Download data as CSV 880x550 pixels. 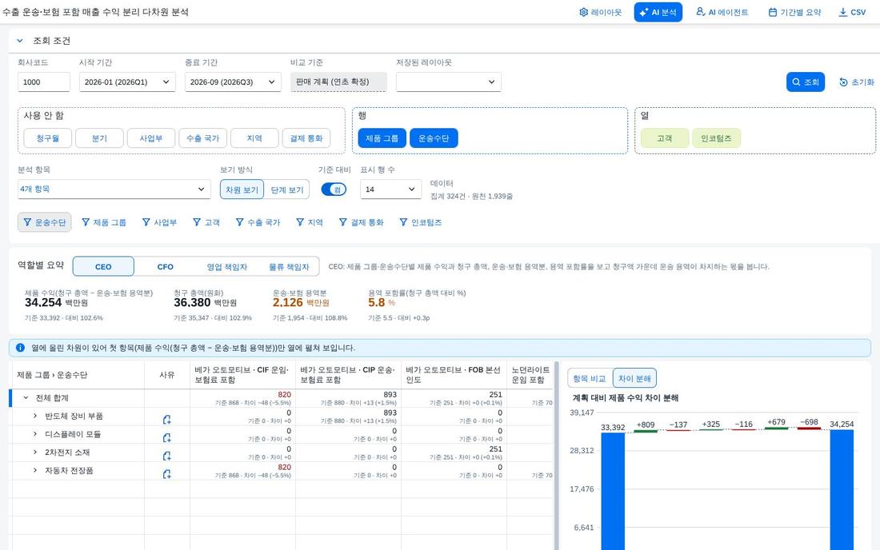(852, 12)
